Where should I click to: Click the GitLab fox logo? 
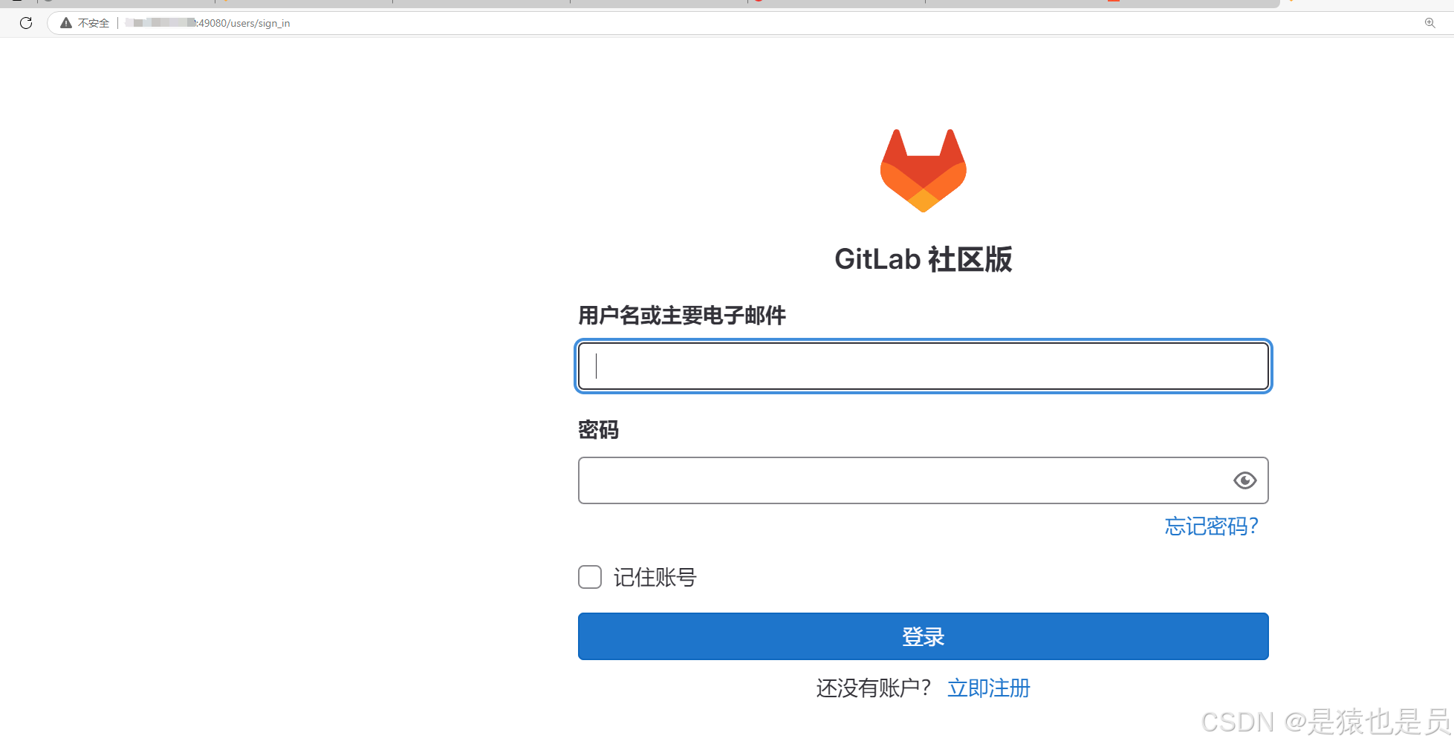(x=923, y=171)
